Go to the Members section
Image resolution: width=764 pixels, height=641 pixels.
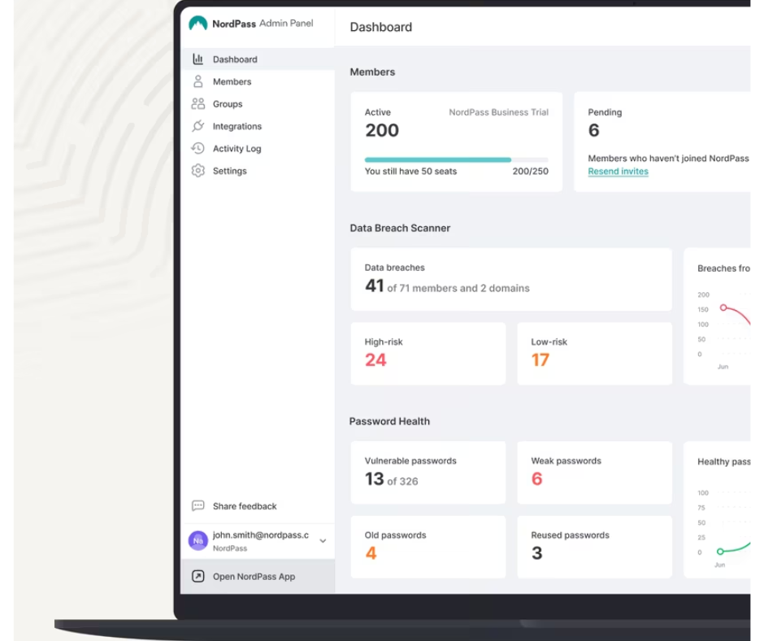tap(258, 81)
